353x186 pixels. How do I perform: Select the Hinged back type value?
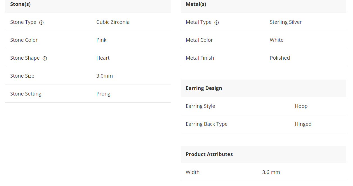click(x=303, y=124)
